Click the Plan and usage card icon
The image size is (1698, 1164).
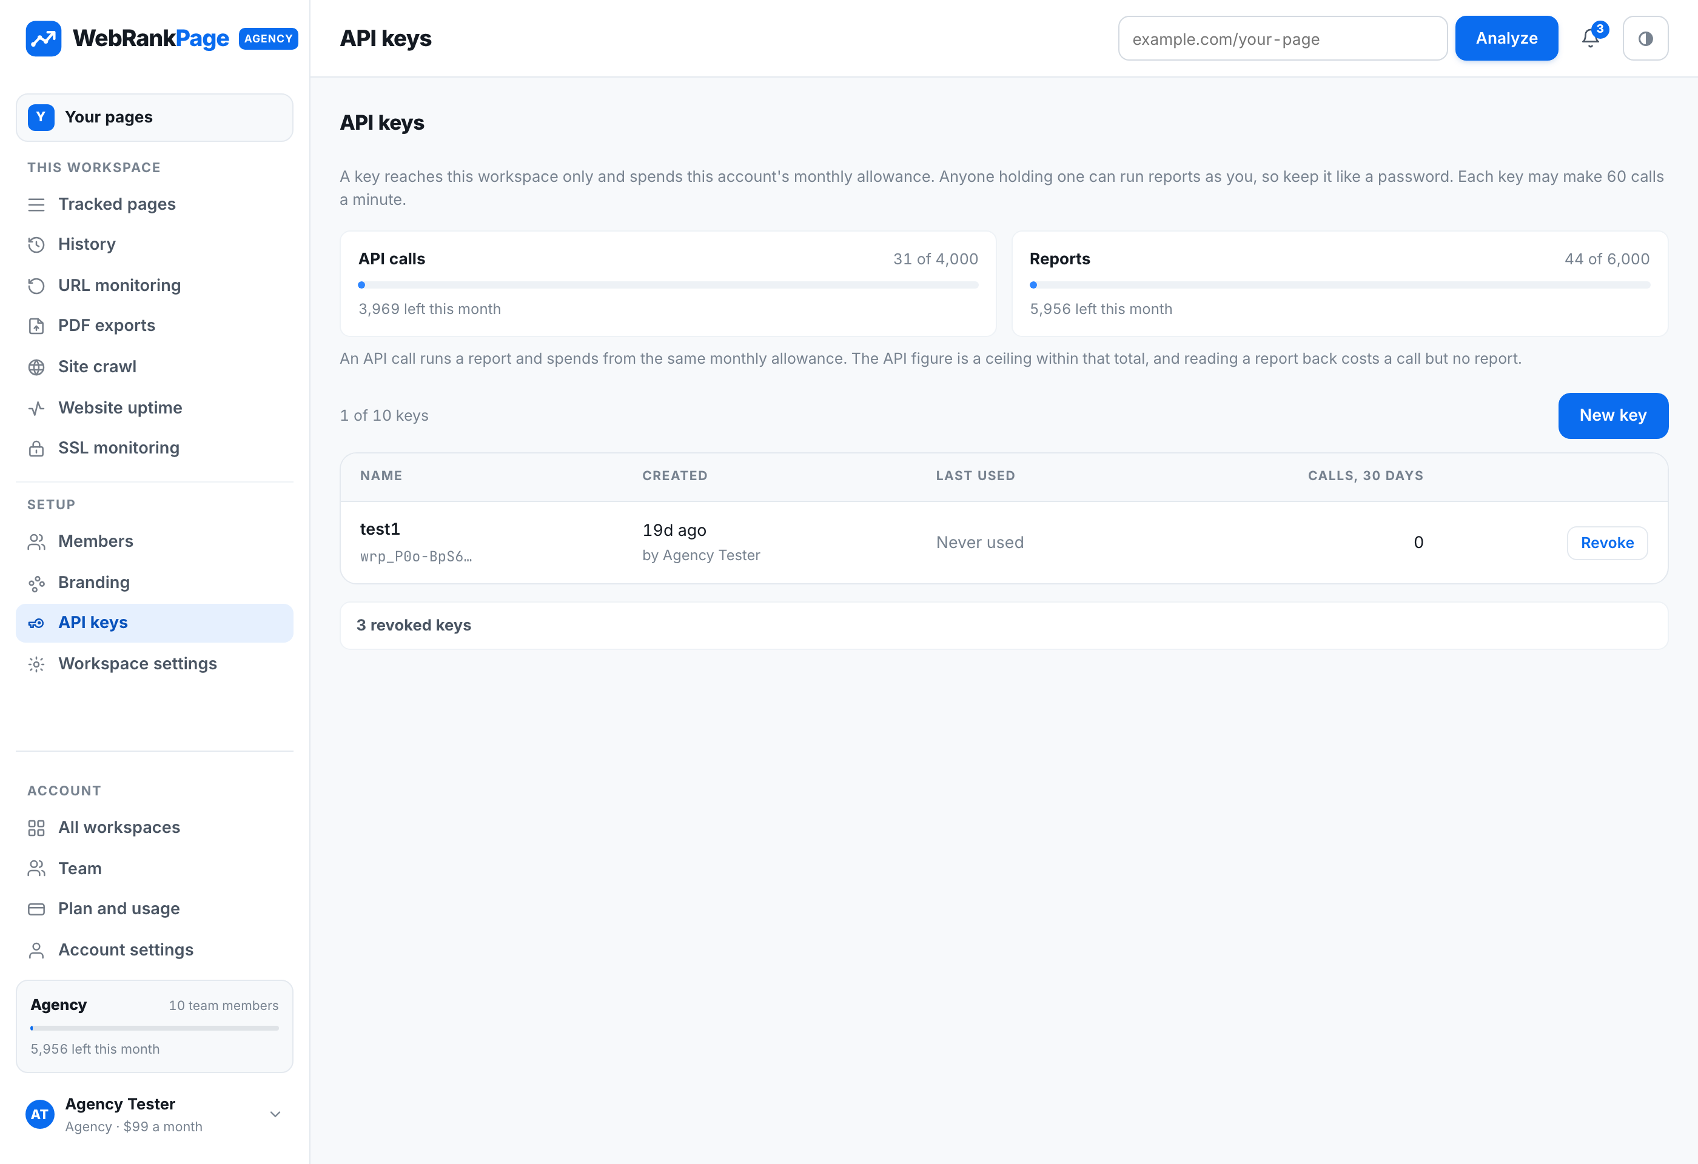(x=36, y=909)
